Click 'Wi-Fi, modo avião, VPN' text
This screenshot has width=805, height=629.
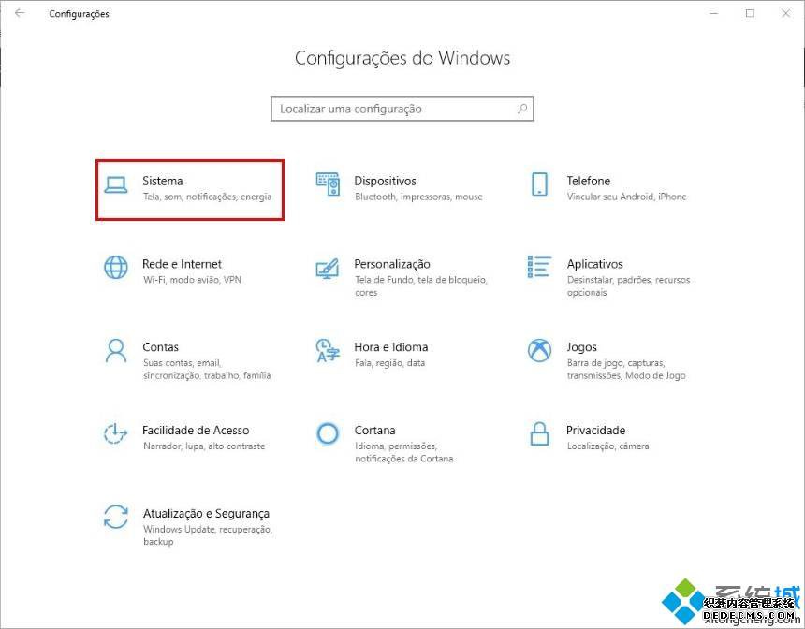pos(192,280)
